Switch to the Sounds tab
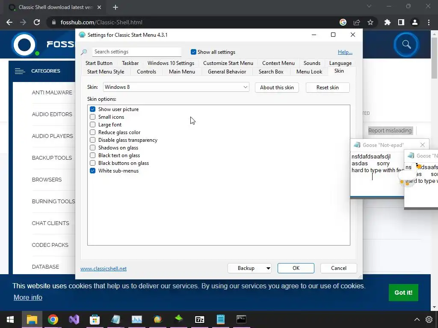The height and width of the screenshot is (328, 438). [x=312, y=63]
